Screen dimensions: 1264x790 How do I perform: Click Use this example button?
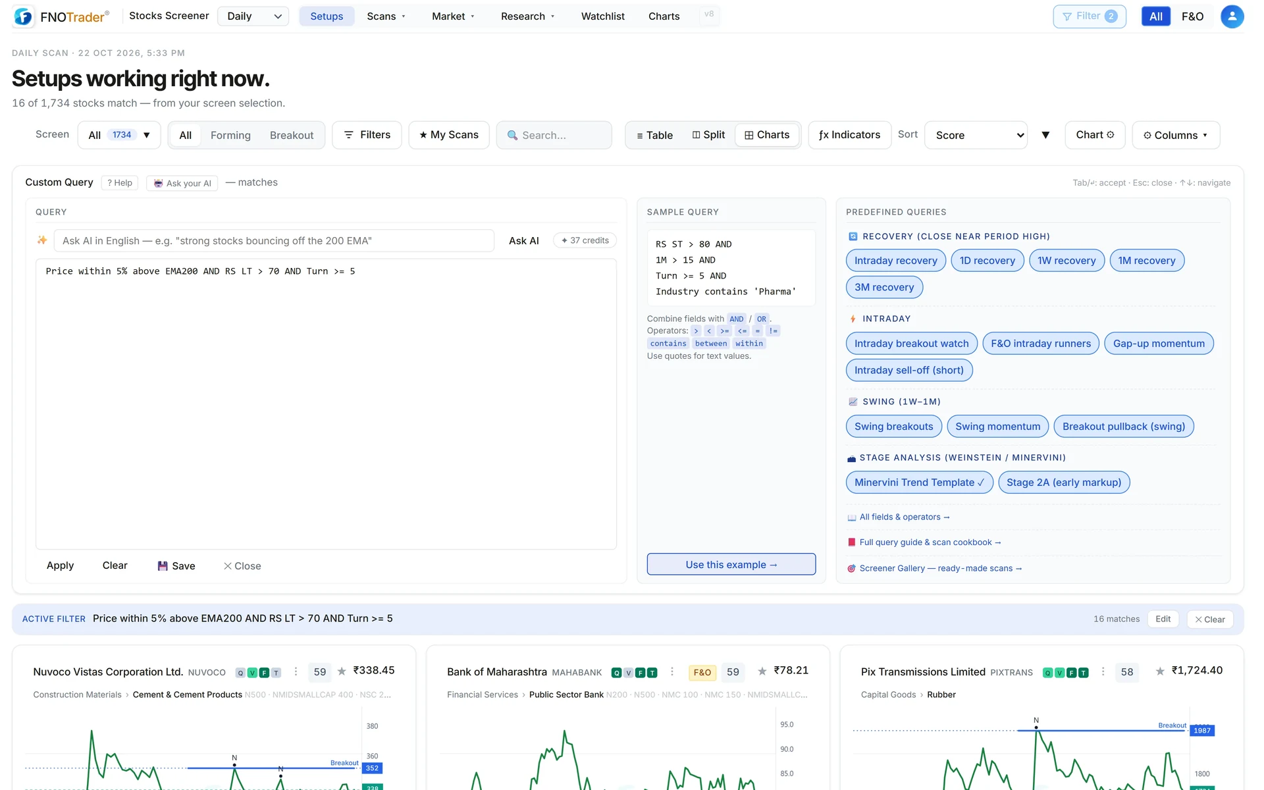(731, 564)
